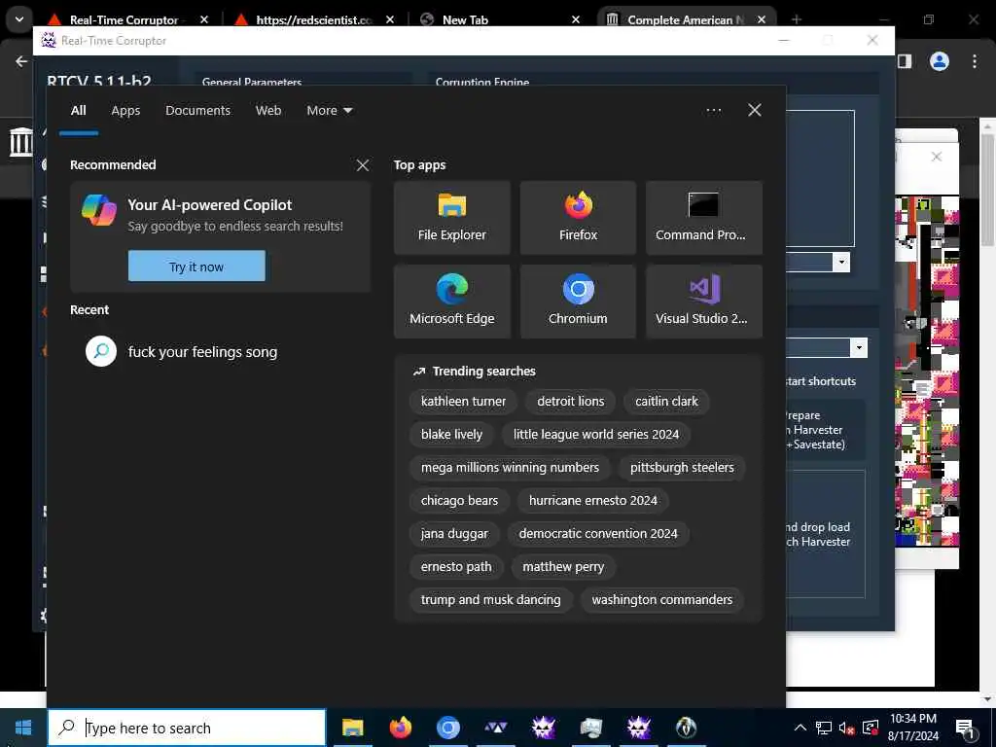Image resolution: width=996 pixels, height=747 pixels.
Task: Search trending 'democratic convention 2024'
Action: pyautogui.click(x=598, y=534)
